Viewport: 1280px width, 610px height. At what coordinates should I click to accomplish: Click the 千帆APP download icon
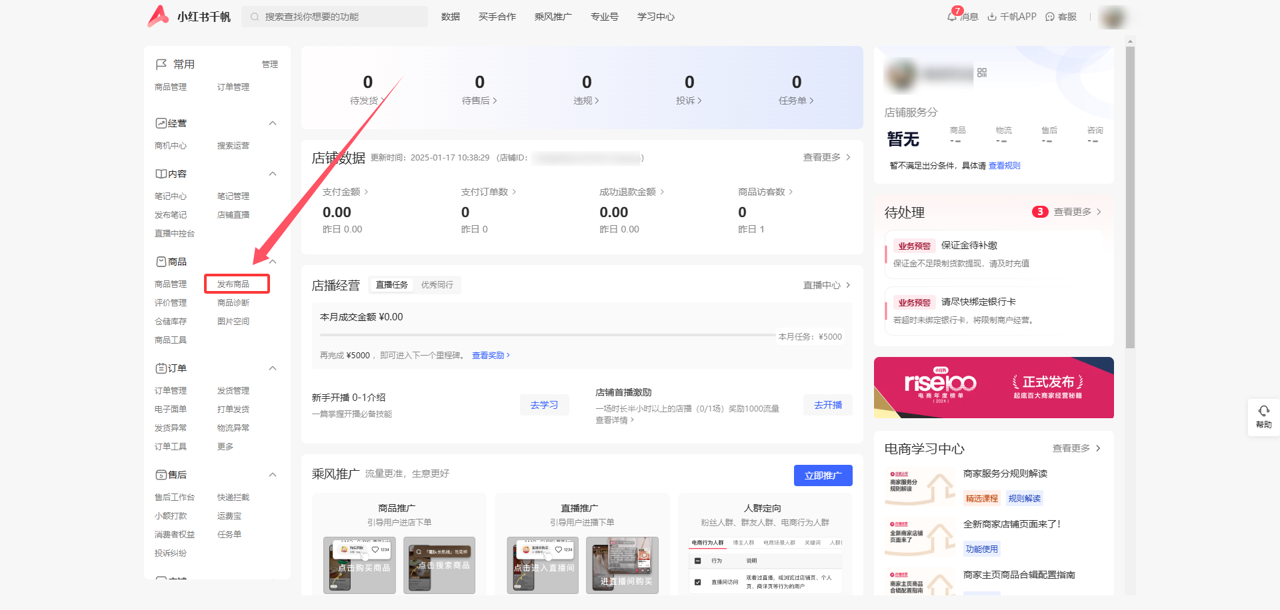992,17
